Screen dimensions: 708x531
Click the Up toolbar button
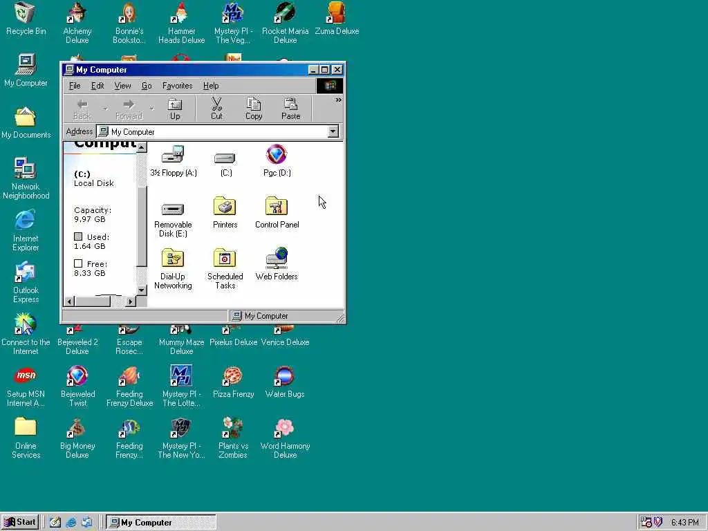[x=175, y=109]
